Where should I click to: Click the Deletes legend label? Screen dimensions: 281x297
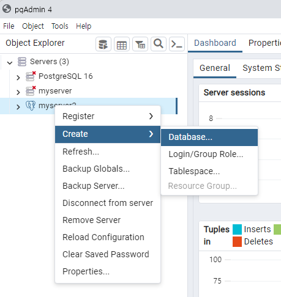click(258, 241)
